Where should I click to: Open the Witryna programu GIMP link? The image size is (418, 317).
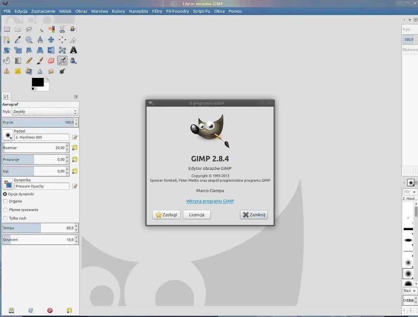click(210, 201)
